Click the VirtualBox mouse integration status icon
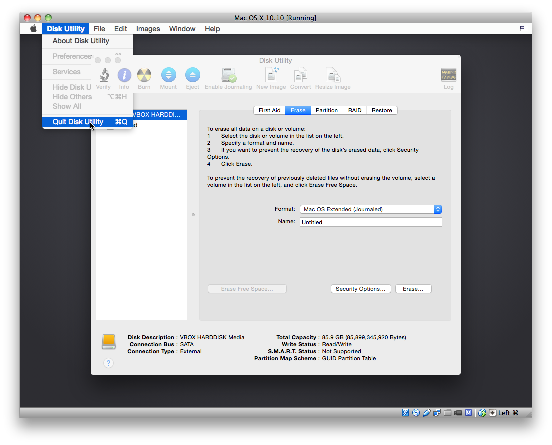Viewport: 552px width, 445px height. pos(482,412)
